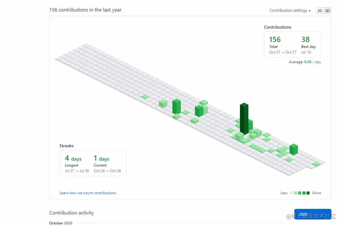
Task: Click the light green legend swatch
Action: point(296,193)
